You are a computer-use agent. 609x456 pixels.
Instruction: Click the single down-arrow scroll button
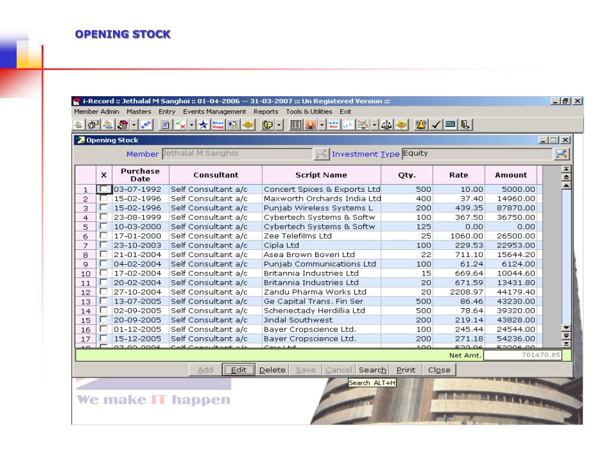tap(566, 328)
